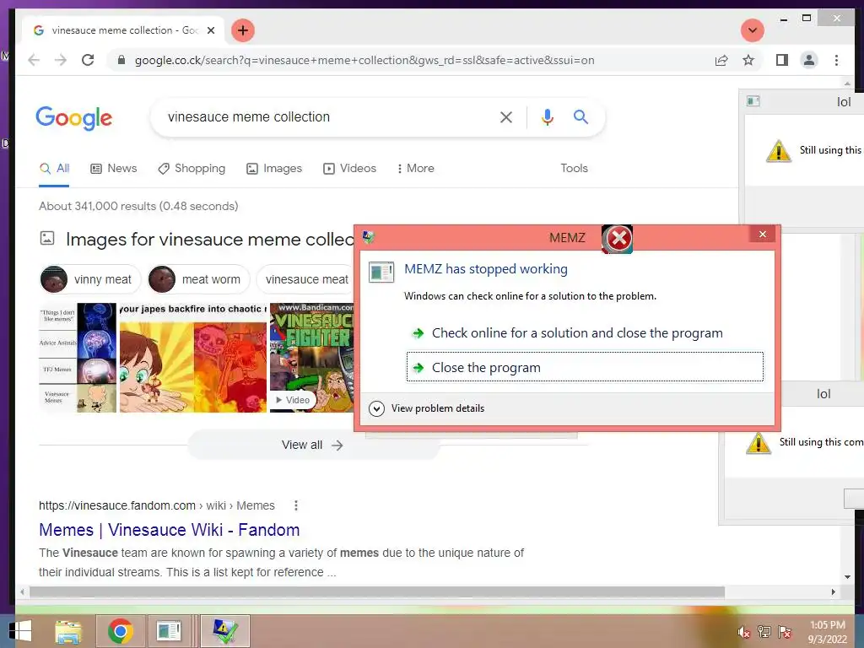This screenshot has height=648, width=864.
Task: Switch to Images results tab
Action: coord(274,169)
